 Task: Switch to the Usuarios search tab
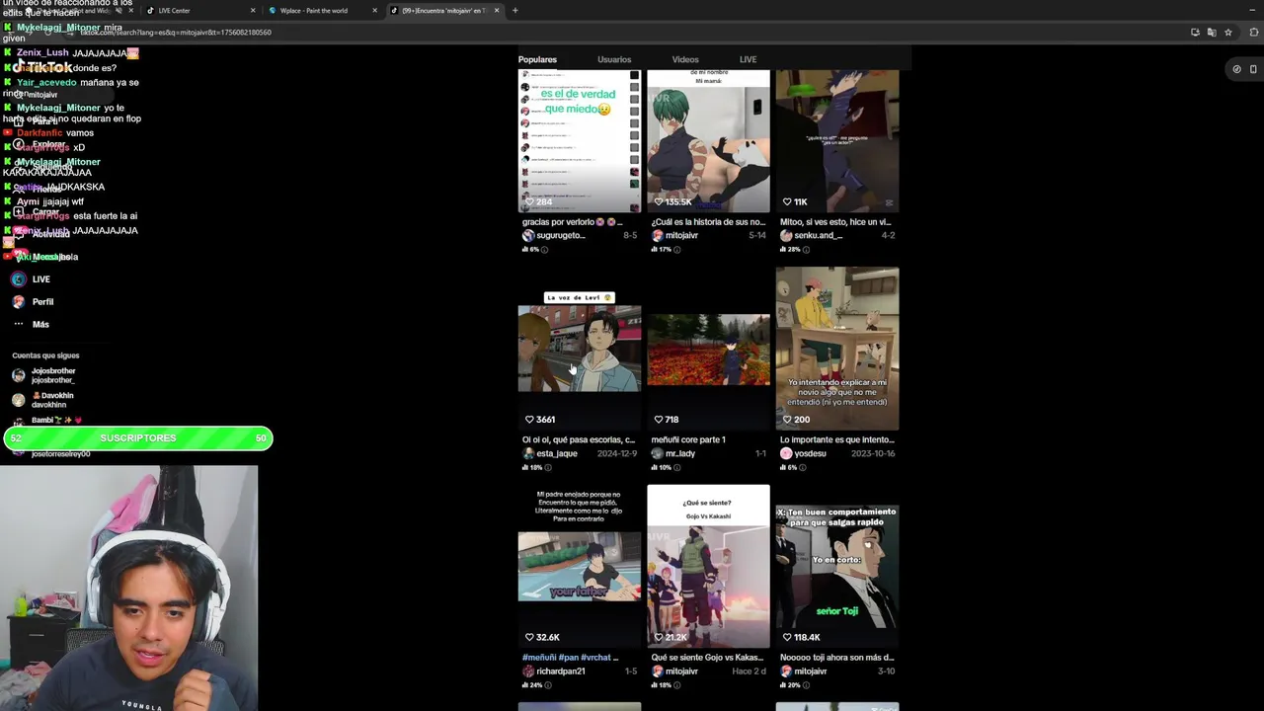pos(614,59)
